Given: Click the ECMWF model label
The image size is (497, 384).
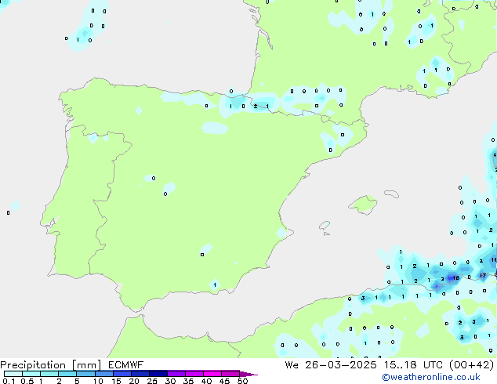Looking at the screenshot, I should pyautogui.click(x=126, y=365).
